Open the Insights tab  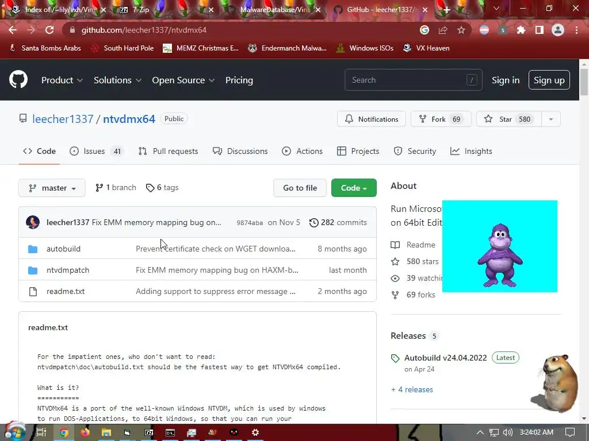pos(471,151)
